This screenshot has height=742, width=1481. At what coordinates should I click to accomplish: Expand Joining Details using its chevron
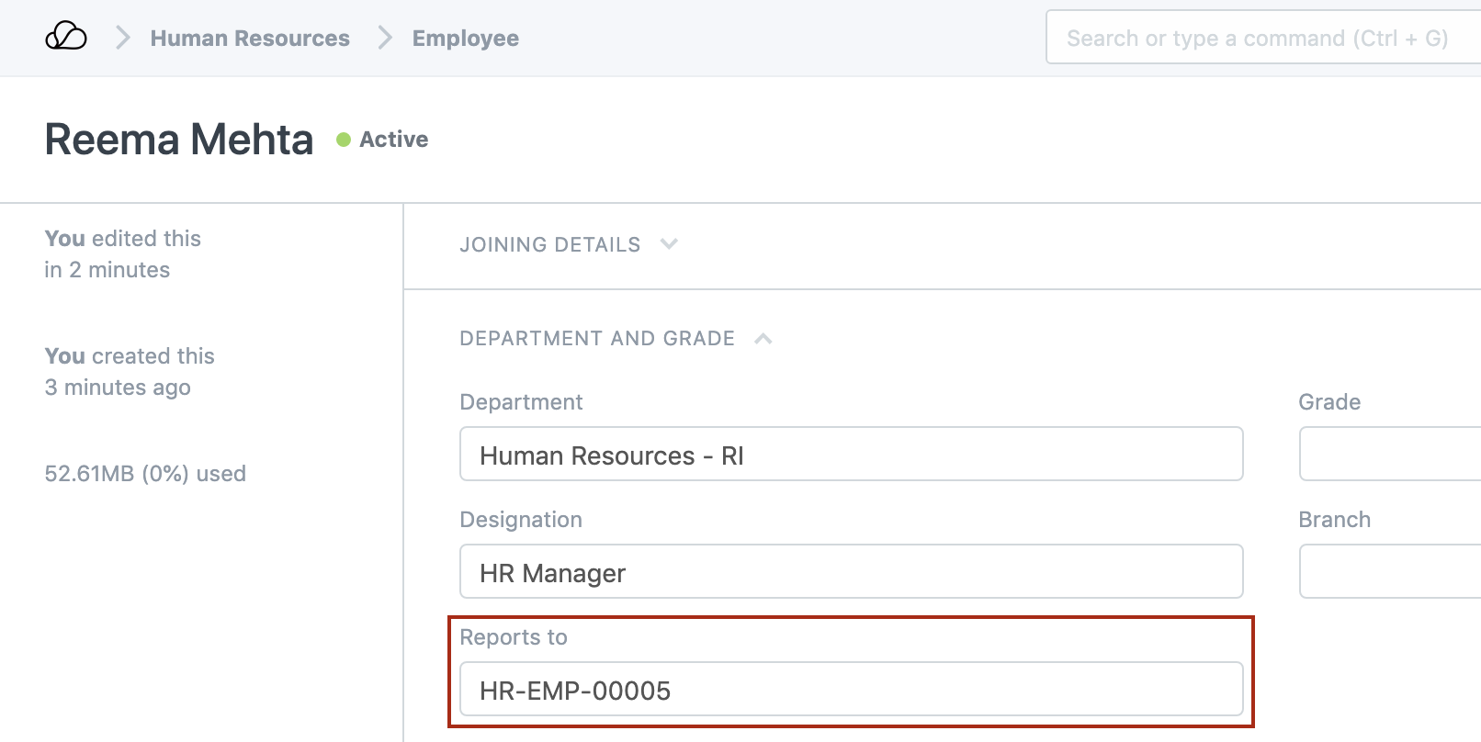pos(669,244)
